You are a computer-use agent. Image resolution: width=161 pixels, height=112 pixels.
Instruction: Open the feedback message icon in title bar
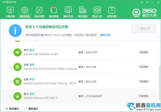coord(142,2)
